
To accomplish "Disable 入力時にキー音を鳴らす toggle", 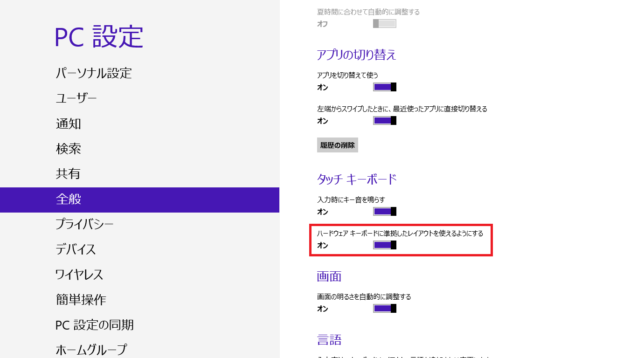I will point(384,212).
